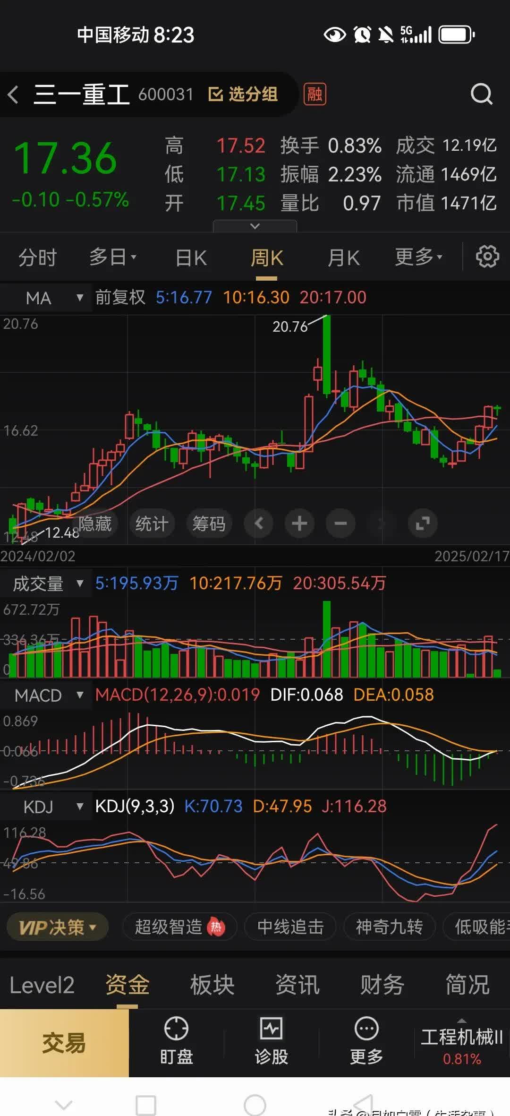Tap the back arrow beside 三一重工
Viewport: 510px width, 1116px height.
point(13,94)
